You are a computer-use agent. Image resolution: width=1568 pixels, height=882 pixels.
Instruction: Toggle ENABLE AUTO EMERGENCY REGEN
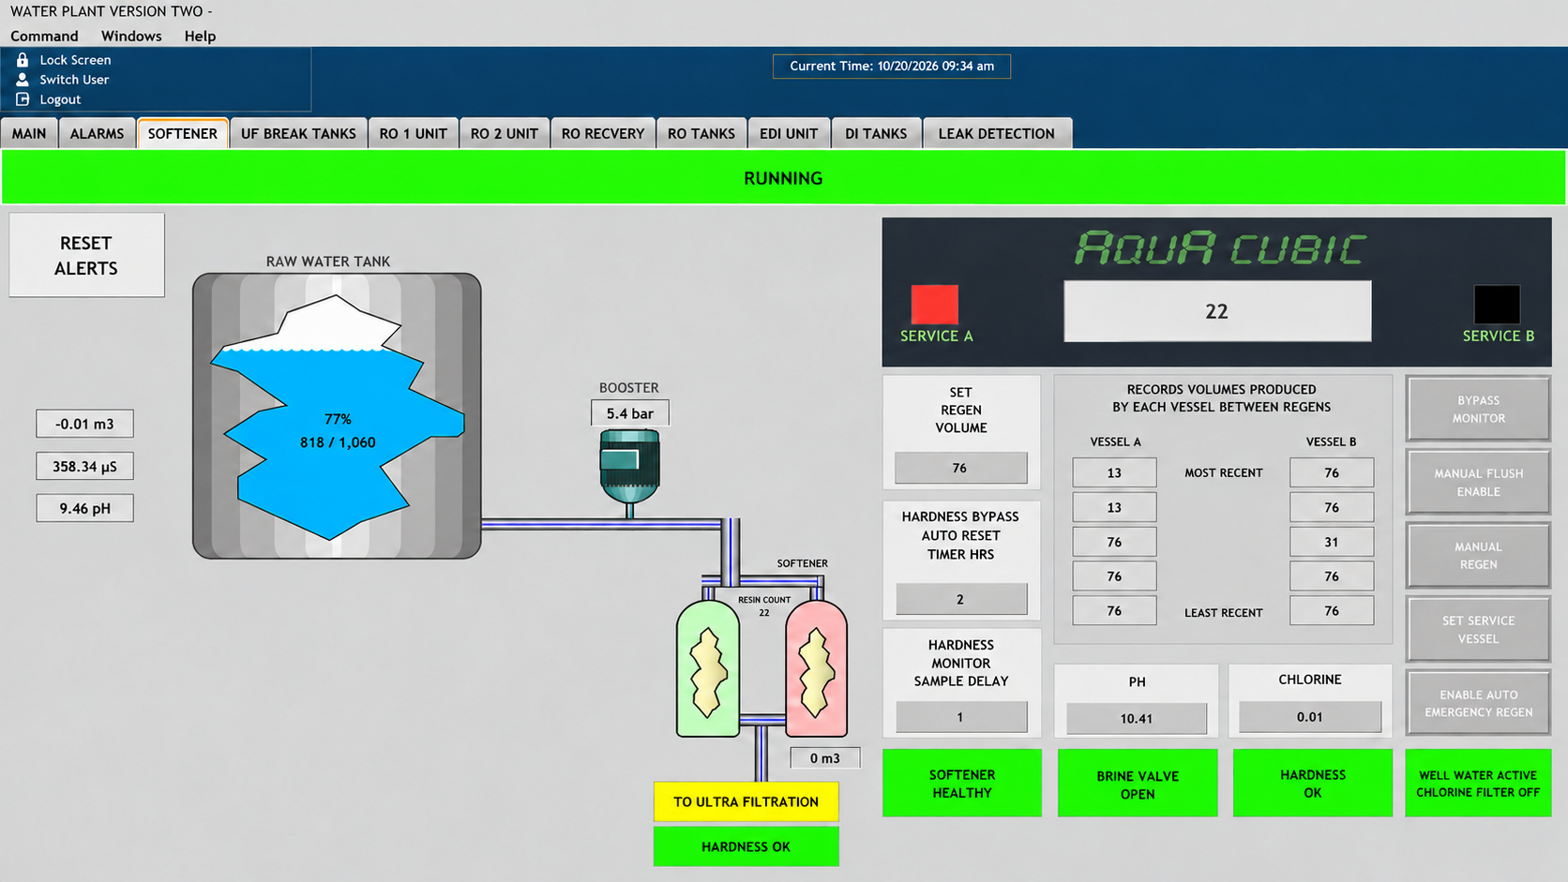click(1478, 703)
